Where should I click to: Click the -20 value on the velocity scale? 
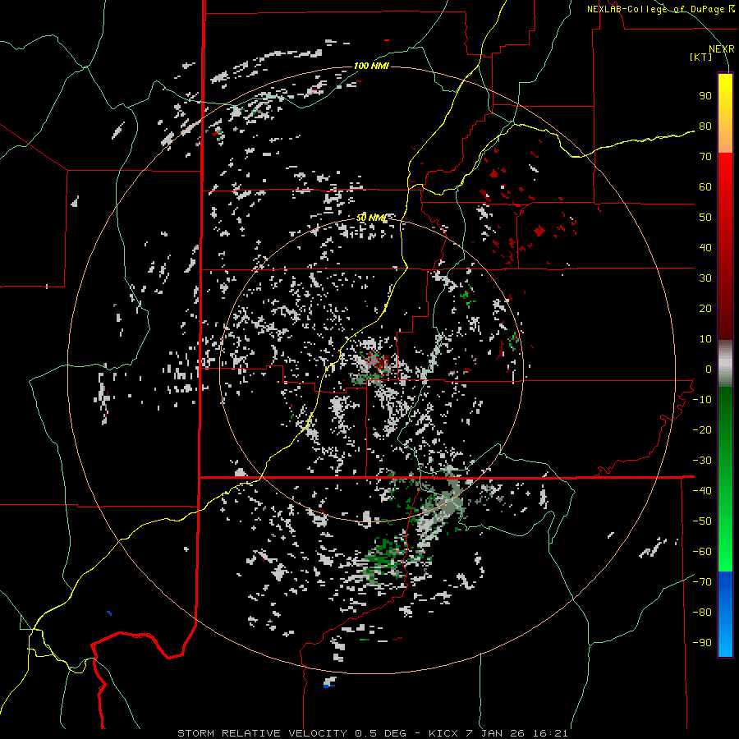pos(702,430)
